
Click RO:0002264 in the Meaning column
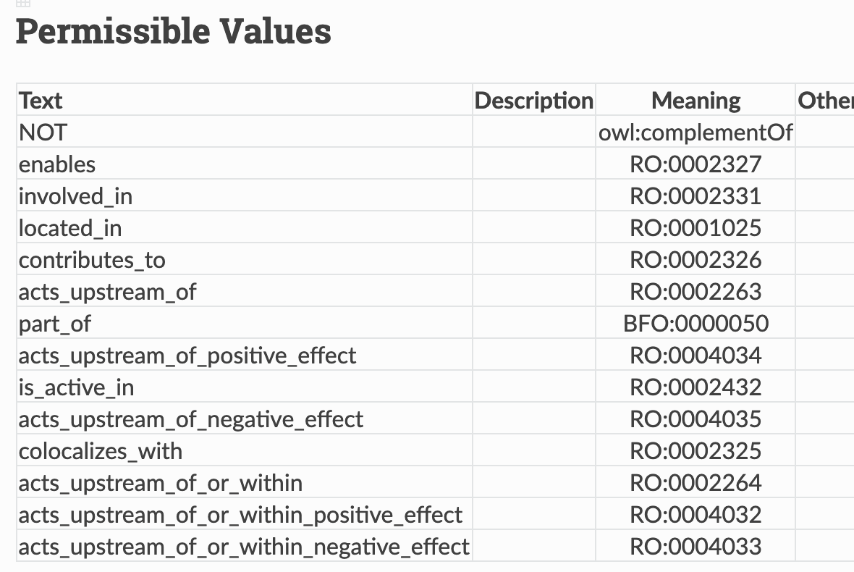pyautogui.click(x=696, y=483)
